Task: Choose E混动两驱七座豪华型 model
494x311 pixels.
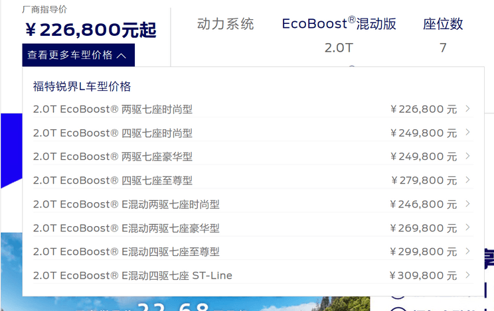Action: tap(126, 229)
